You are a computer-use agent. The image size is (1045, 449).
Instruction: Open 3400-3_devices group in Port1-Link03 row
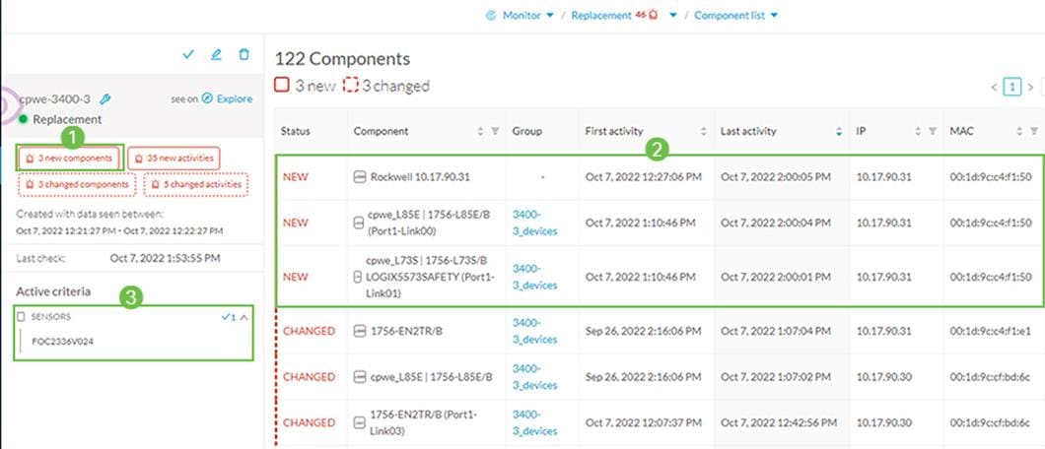[534, 422]
